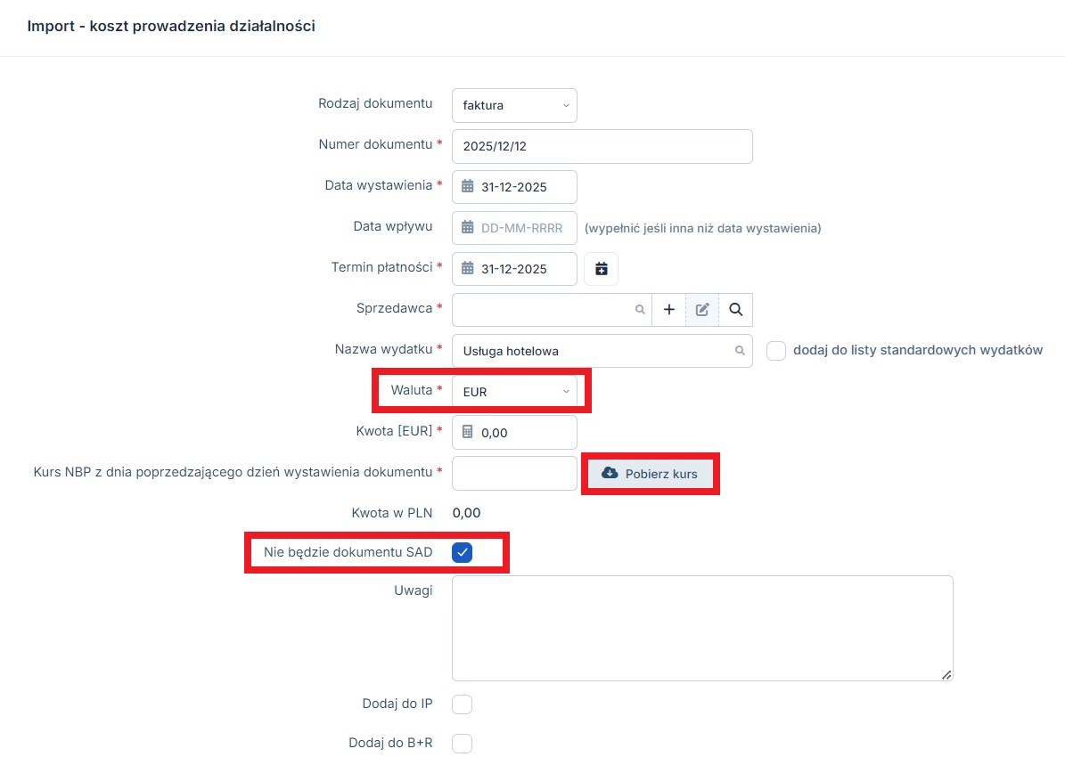The image size is (1065, 765).
Task: Click calendar icon in Data wpływu field
Action: coord(468,228)
